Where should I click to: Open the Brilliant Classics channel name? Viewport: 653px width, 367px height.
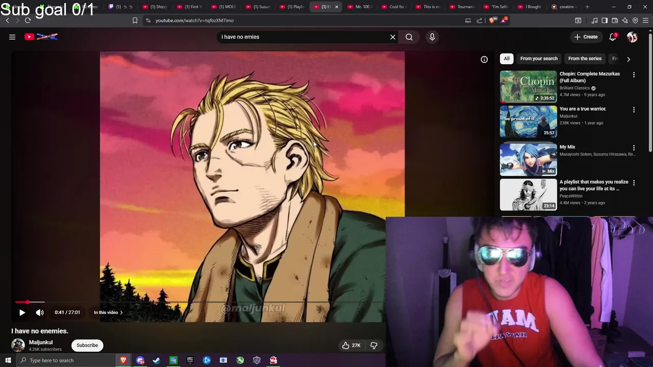pyautogui.click(x=574, y=88)
